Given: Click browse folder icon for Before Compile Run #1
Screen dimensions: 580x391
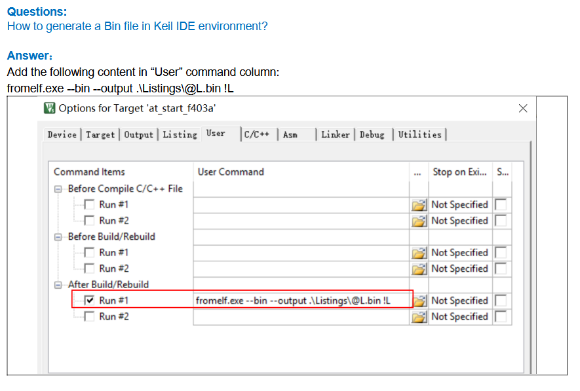Looking at the screenshot, I should pyautogui.click(x=419, y=205).
